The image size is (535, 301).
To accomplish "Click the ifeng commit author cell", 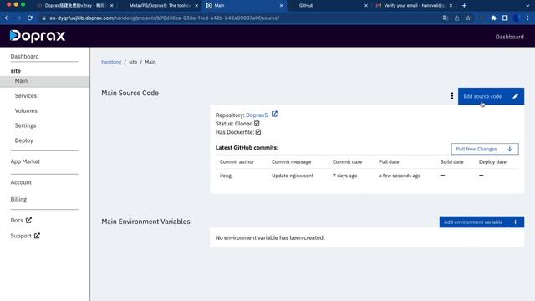I will point(226,176).
